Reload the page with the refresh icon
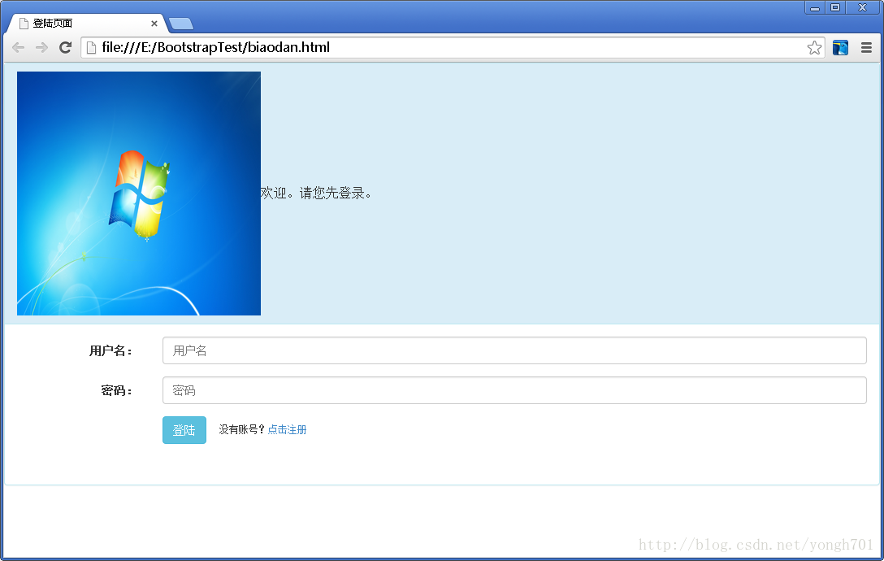The height and width of the screenshot is (561, 884). coord(65,47)
